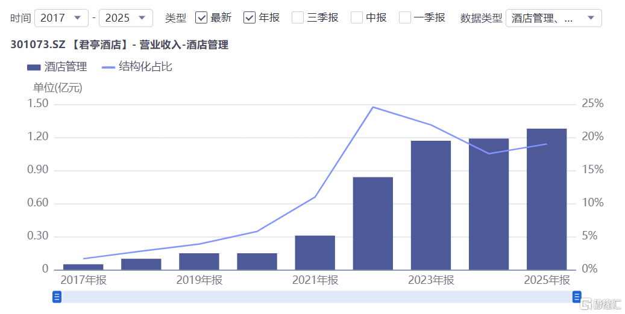Click the time range slider track
This screenshot has height=314, width=625.
[x=317, y=297]
